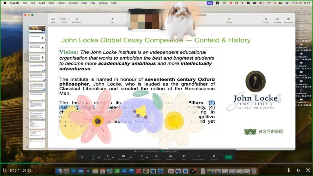313x176 pixels.
Task: Expand the Mic options arrow
Action: tap(99, 157)
